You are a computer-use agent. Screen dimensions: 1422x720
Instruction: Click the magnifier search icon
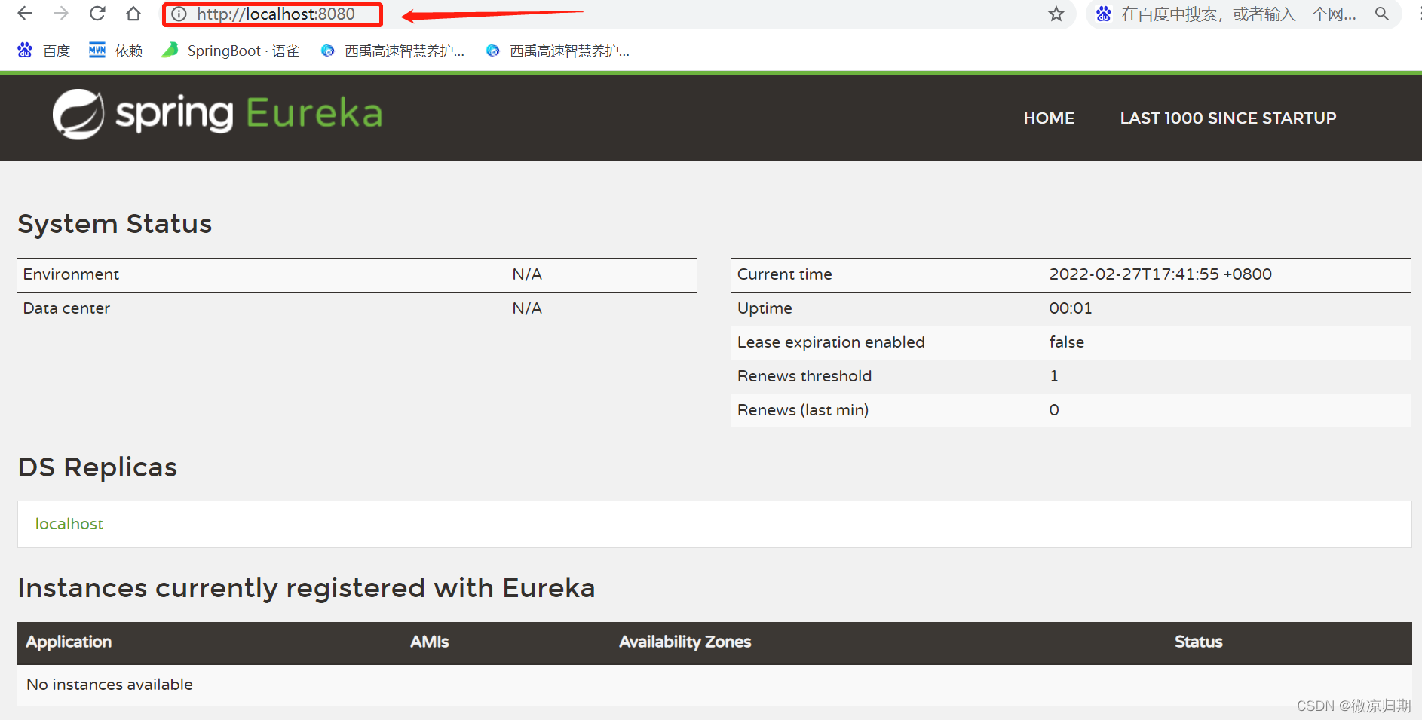[1382, 14]
